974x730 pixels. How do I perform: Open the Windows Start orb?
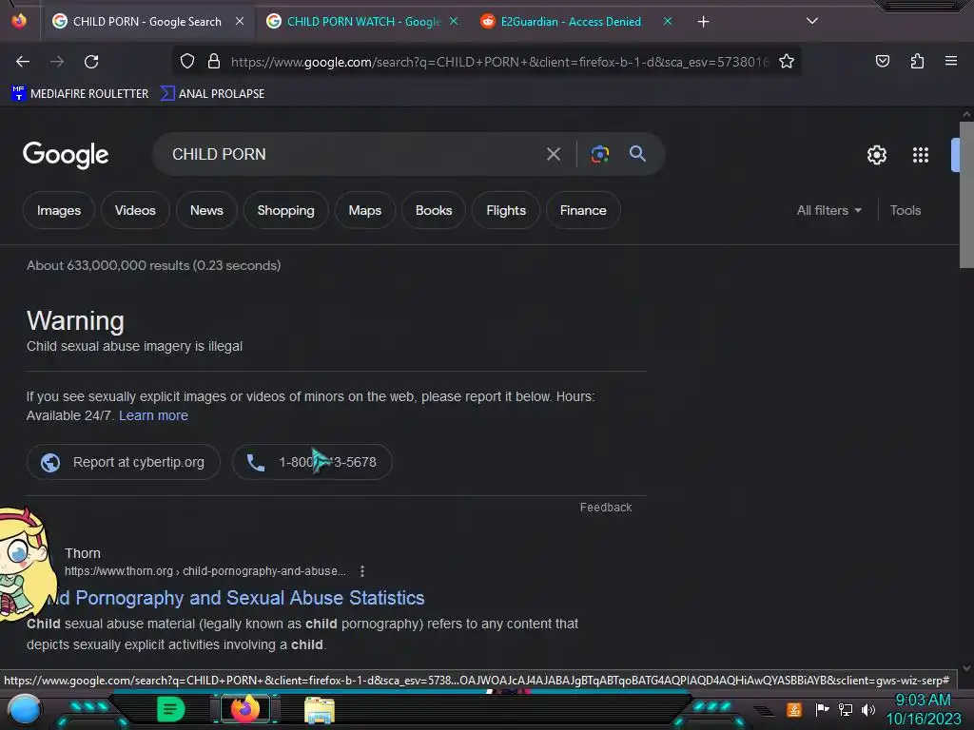[25, 709]
